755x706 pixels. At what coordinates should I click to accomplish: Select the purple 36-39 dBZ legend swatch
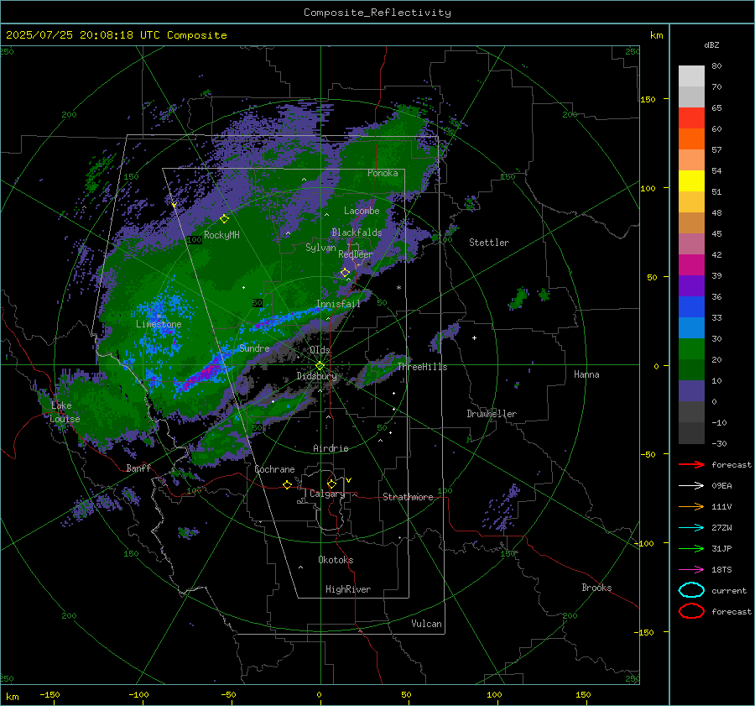[691, 285]
